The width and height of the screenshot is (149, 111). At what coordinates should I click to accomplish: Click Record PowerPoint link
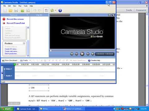pyautogui.click(x=16, y=23)
